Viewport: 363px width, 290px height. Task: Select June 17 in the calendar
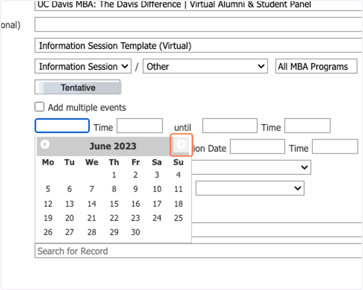click(157, 204)
